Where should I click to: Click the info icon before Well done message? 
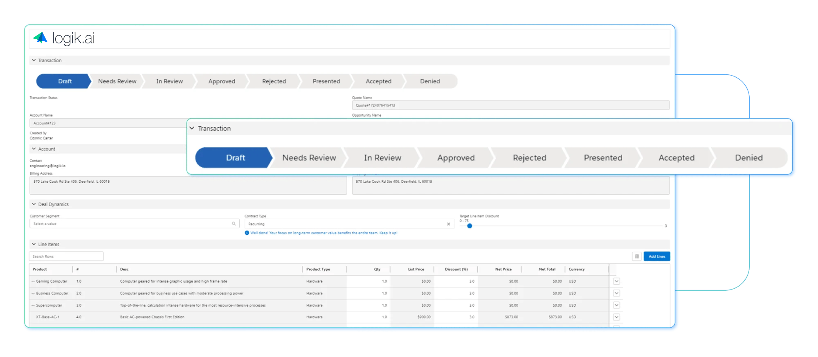[x=247, y=233]
